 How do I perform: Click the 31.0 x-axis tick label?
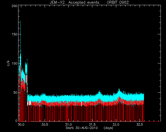(68, 125)
